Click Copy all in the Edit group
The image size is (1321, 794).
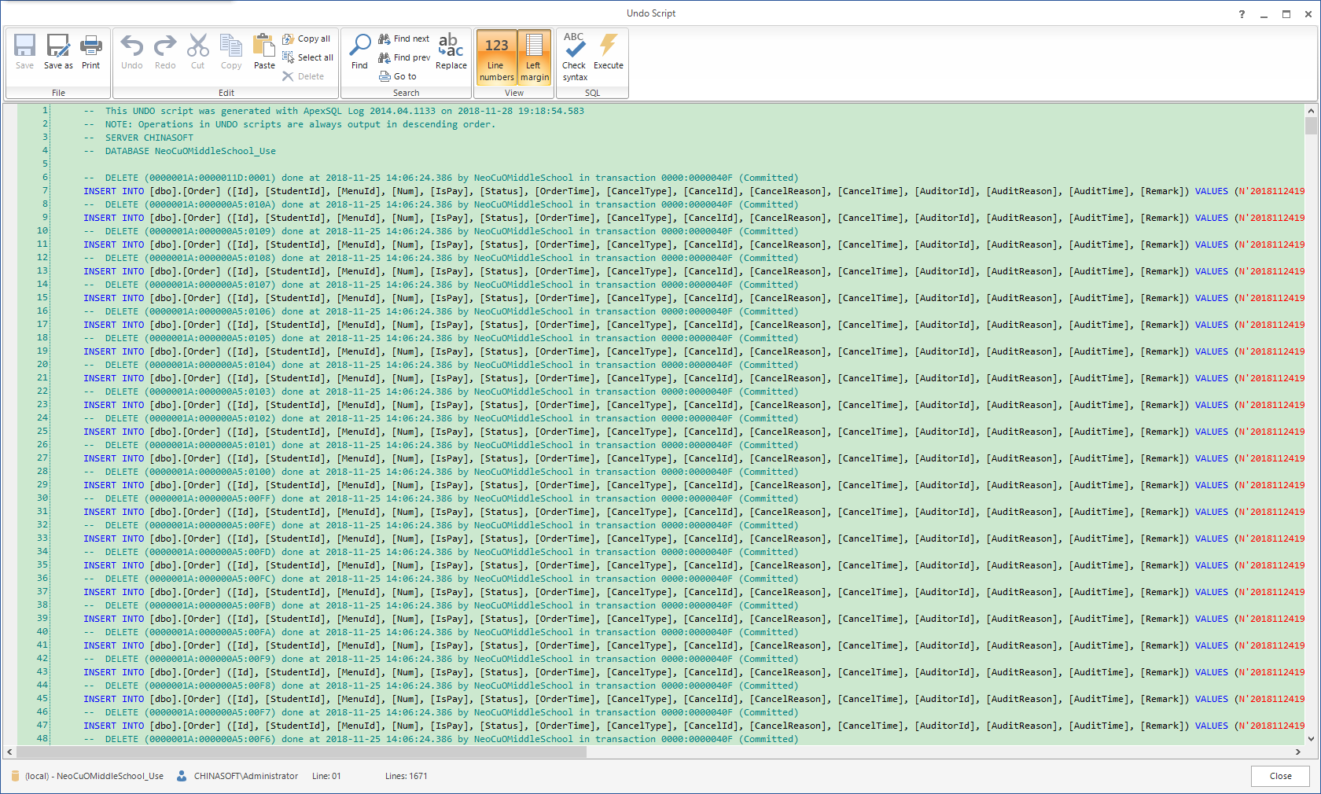307,38
